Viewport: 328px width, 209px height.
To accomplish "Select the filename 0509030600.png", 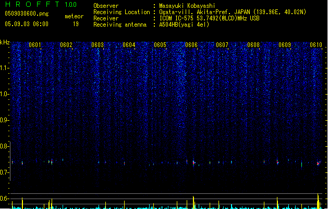I will [x=27, y=14].
